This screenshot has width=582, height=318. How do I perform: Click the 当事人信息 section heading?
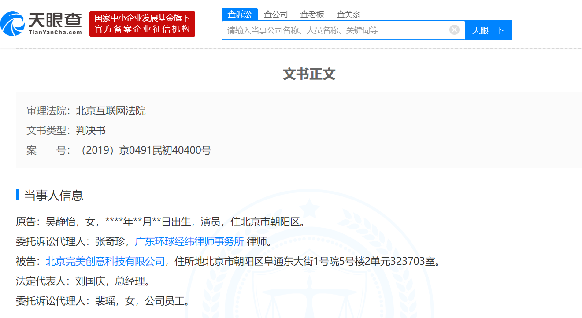[53, 195]
